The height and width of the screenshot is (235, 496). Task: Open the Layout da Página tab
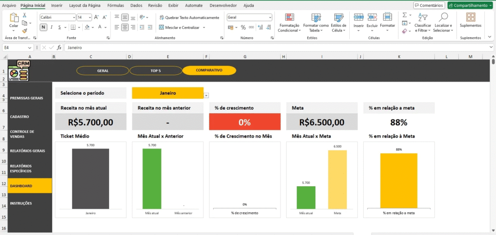pyautogui.click(x=86, y=5)
